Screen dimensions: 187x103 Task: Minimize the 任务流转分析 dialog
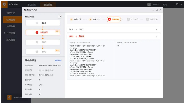click(153, 10)
